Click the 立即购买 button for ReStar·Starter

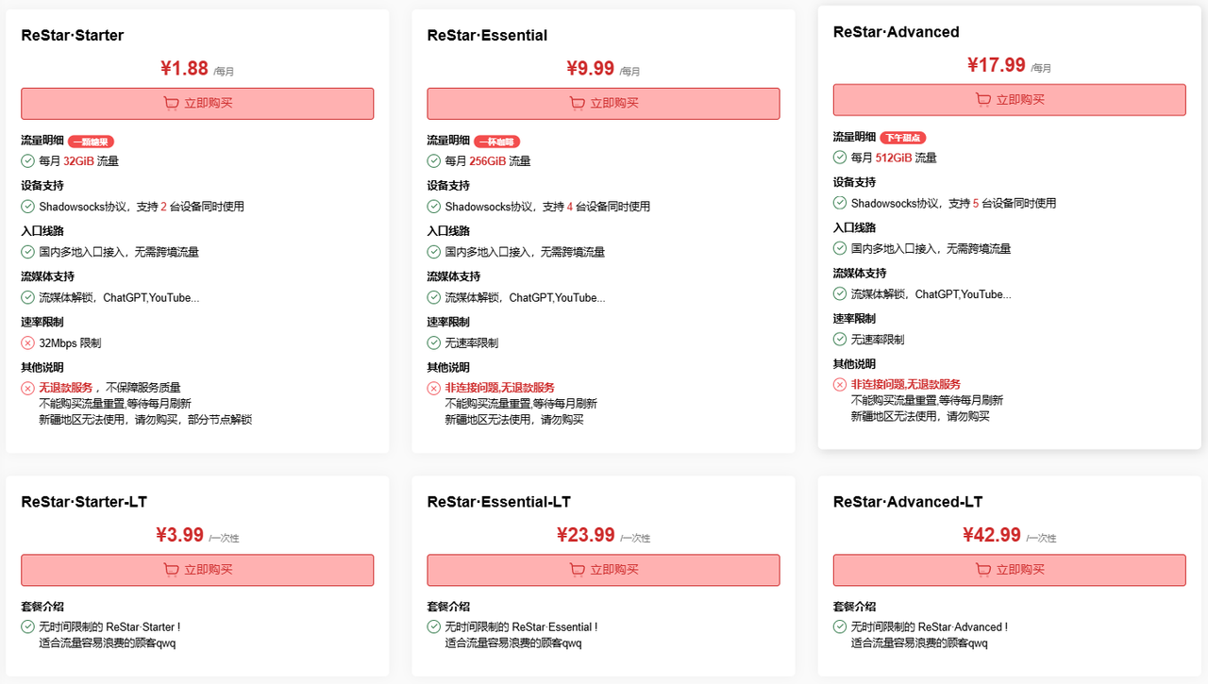197,104
